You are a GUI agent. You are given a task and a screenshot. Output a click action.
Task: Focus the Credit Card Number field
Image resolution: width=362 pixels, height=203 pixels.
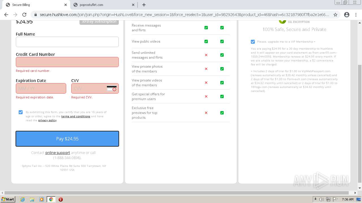(x=67, y=62)
